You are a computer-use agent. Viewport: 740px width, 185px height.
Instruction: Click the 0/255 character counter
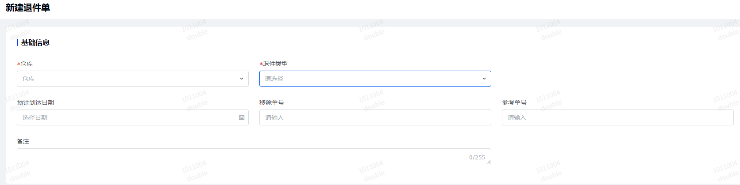[x=477, y=157]
